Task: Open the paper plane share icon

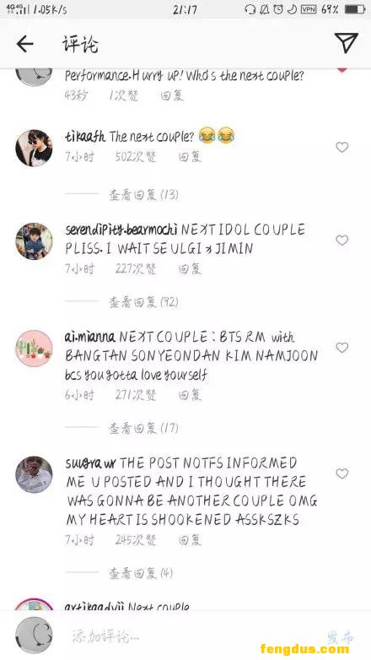Action: point(347,42)
